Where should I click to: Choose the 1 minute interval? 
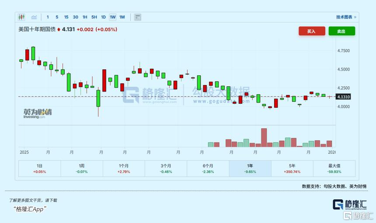tap(48, 17)
